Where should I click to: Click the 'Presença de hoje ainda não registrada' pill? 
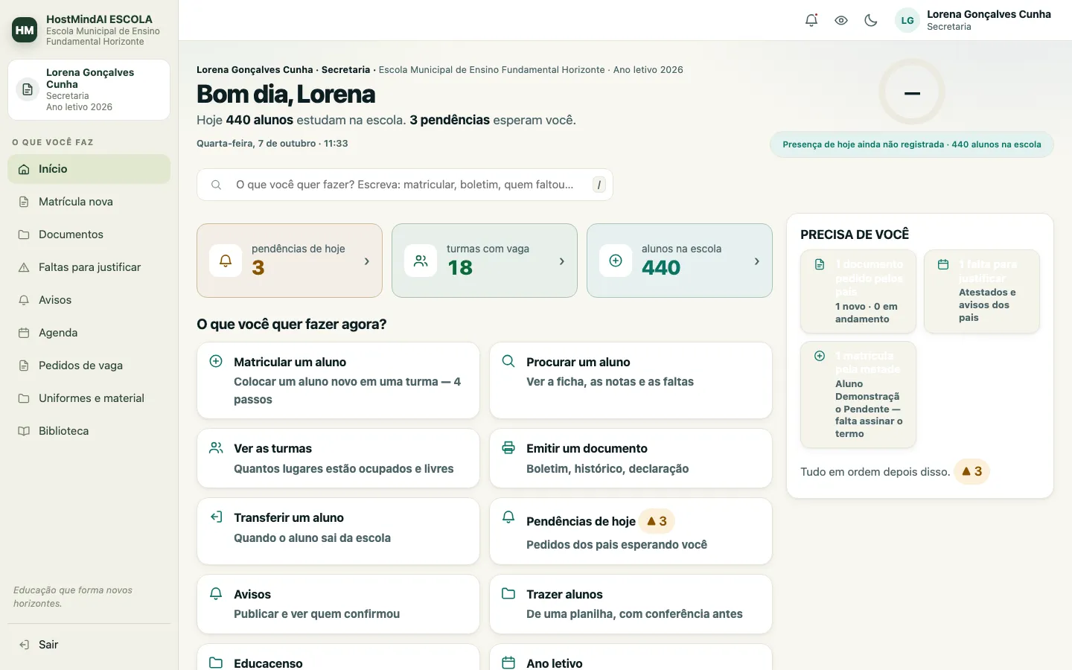tap(912, 144)
